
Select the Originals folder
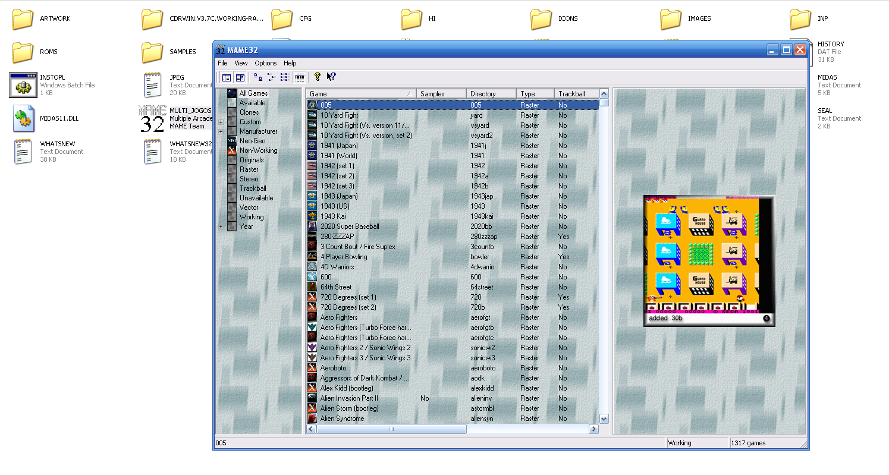(x=251, y=160)
